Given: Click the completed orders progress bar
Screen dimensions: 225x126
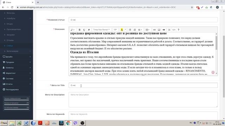Looking at the screenshot, I should coord(17,100).
